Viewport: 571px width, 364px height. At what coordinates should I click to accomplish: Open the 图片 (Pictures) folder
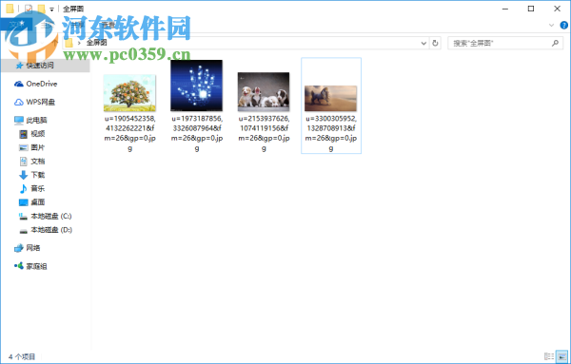(x=32, y=147)
